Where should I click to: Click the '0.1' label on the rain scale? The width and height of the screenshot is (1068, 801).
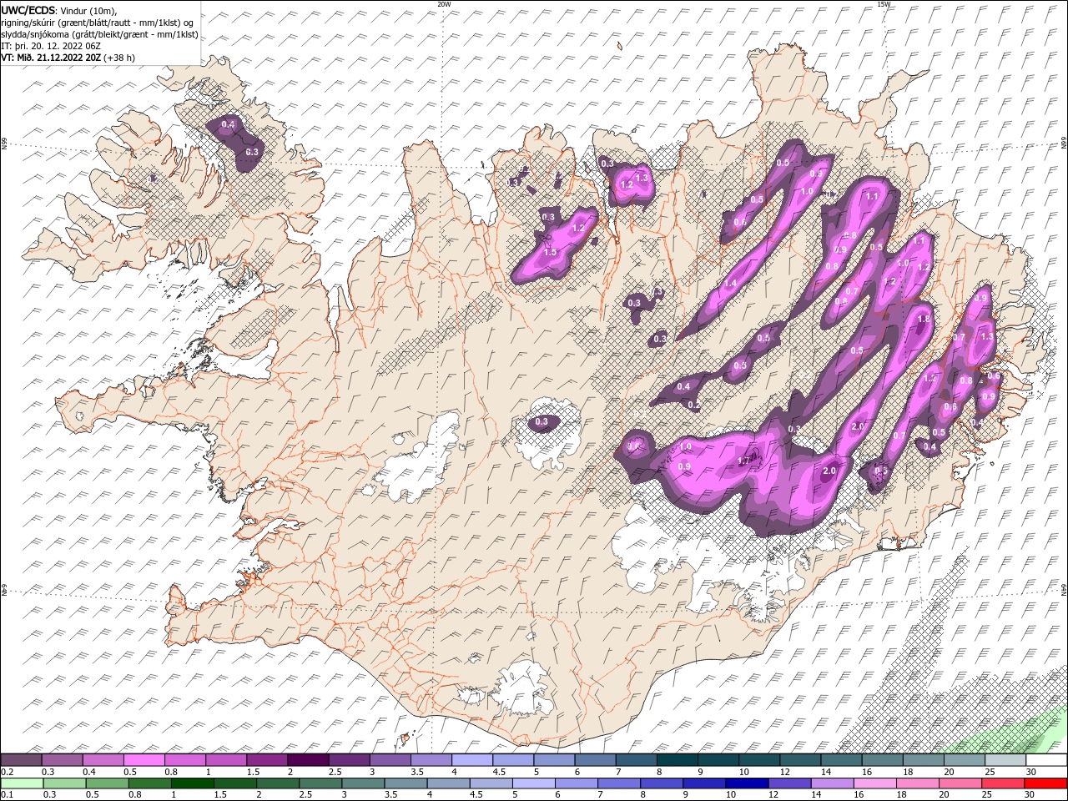click(7, 794)
